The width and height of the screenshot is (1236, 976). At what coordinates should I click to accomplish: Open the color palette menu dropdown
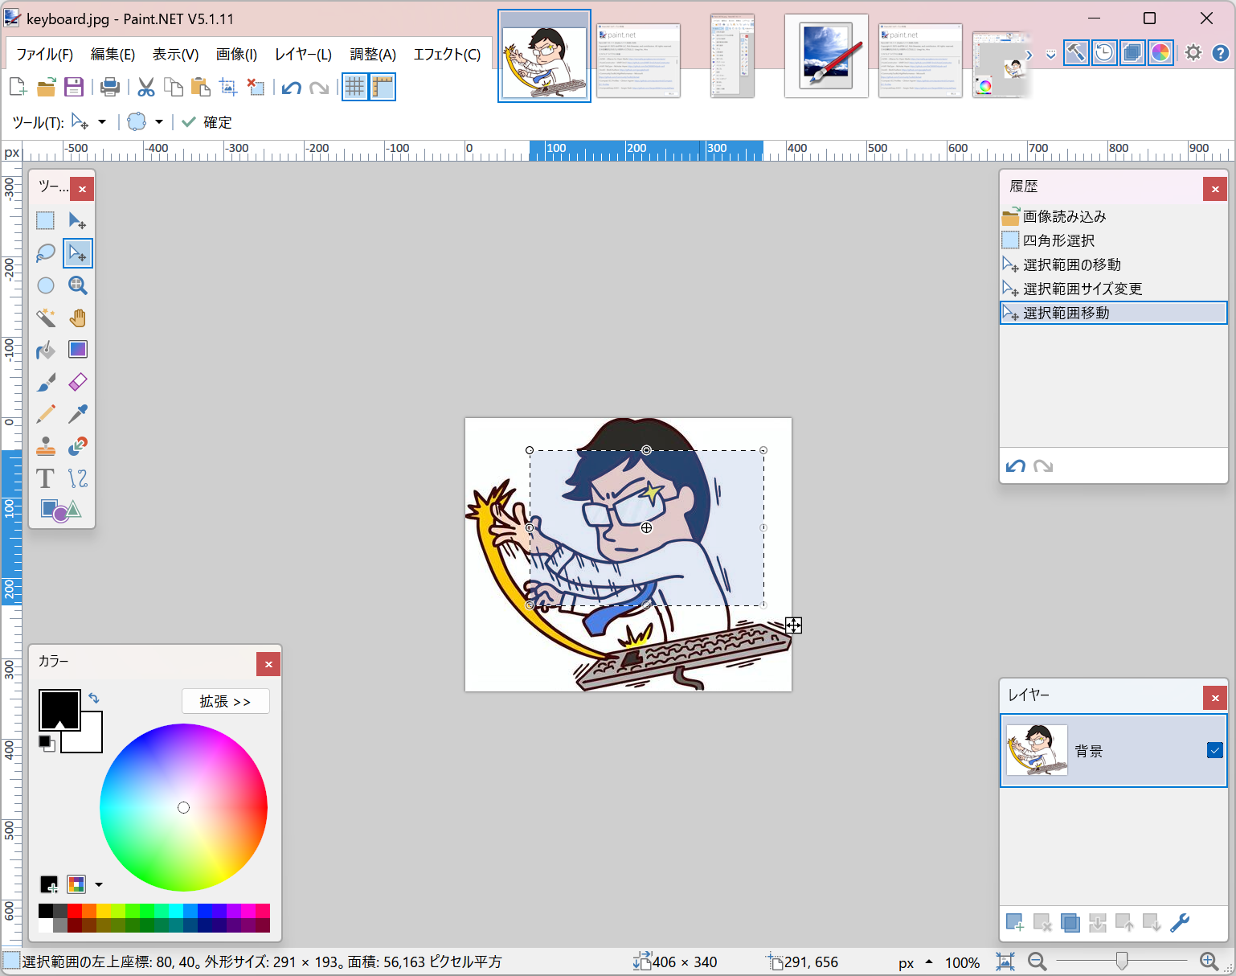[99, 884]
